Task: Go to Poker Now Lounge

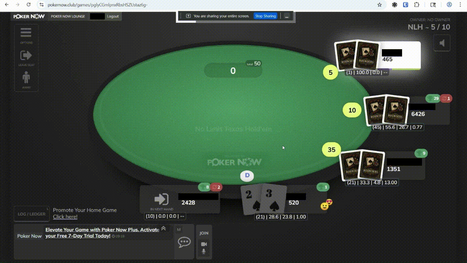Action: (68, 16)
